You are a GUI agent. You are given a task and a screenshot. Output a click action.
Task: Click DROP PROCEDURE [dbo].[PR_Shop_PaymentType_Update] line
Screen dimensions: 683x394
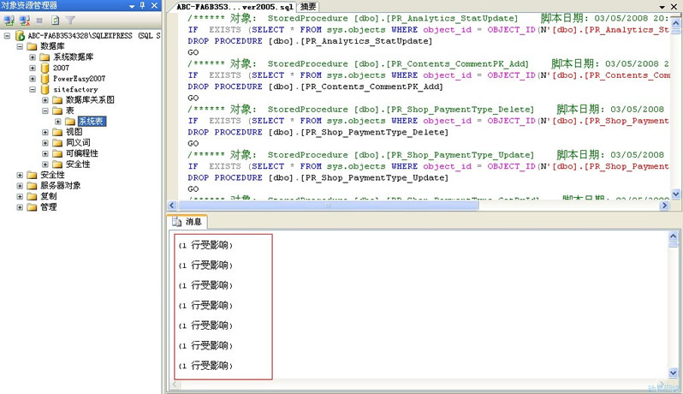point(318,177)
